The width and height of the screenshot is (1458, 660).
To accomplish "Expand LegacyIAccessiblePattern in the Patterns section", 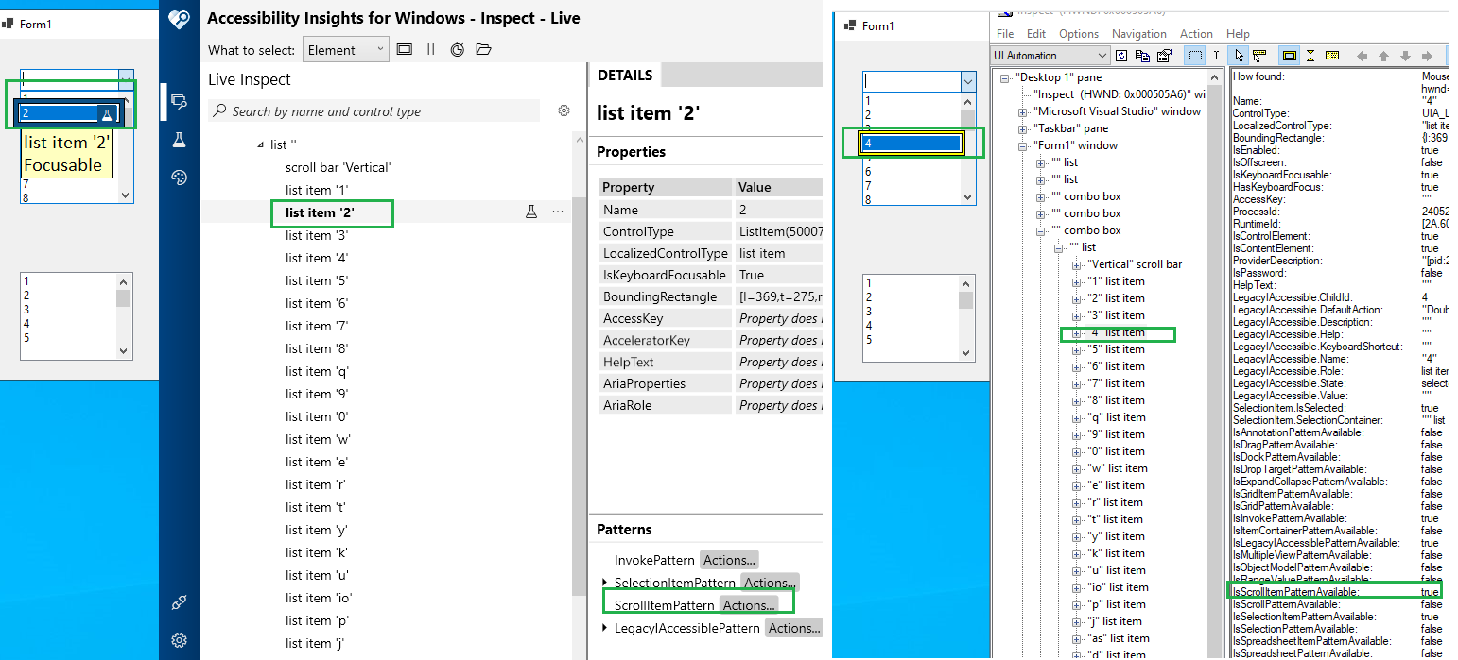I will [x=605, y=628].
